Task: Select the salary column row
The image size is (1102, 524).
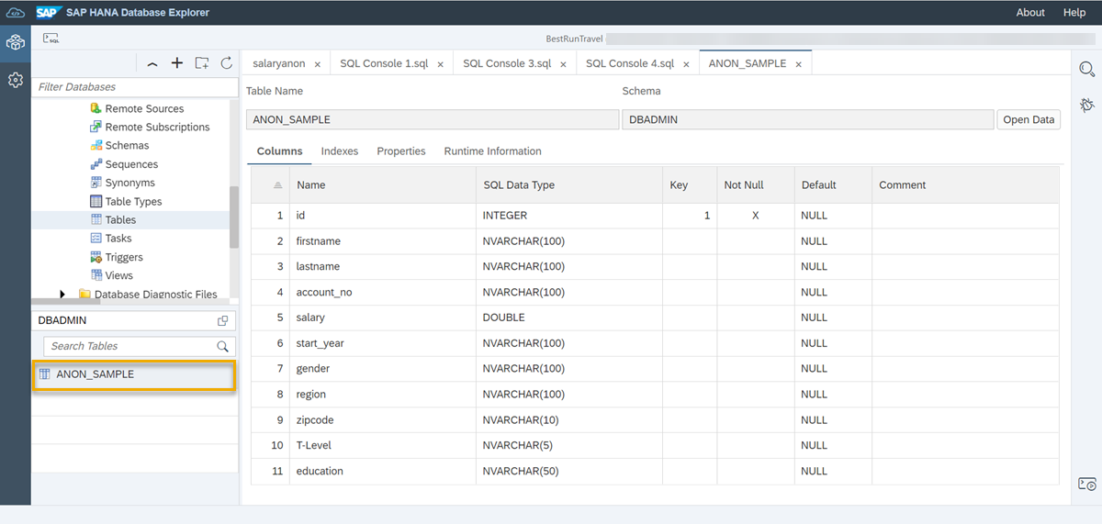Action: (655, 318)
